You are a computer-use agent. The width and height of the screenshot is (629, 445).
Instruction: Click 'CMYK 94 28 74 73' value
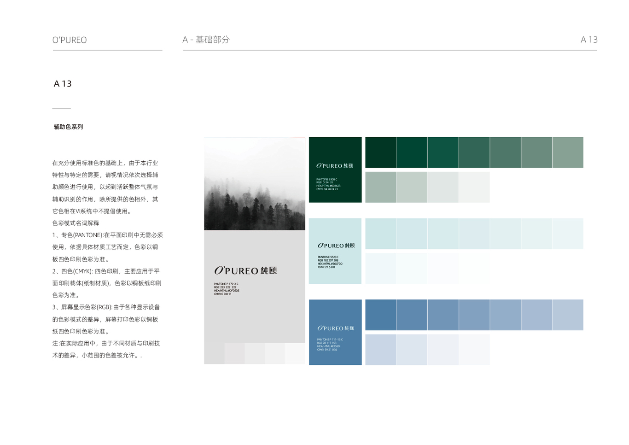click(x=327, y=189)
